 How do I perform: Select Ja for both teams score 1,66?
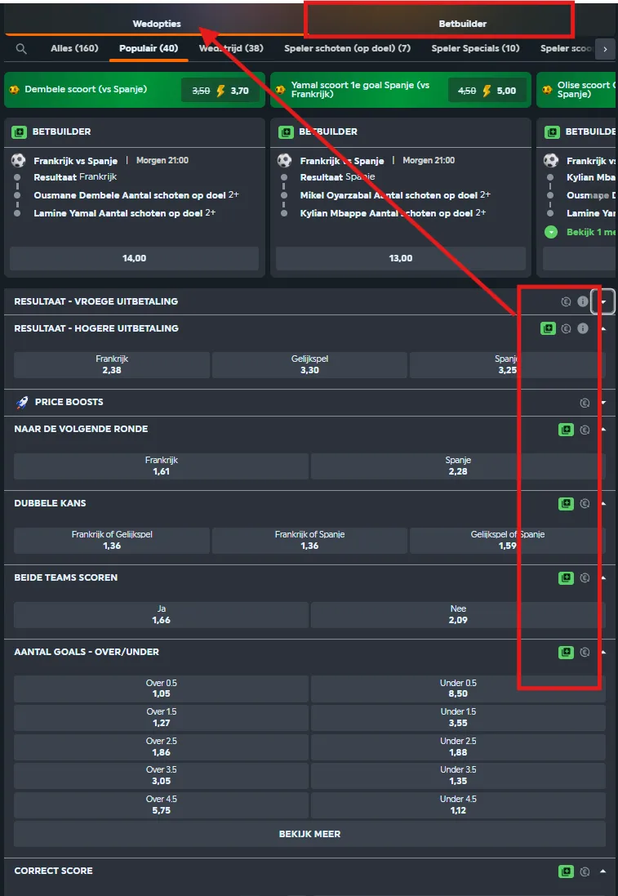point(161,615)
